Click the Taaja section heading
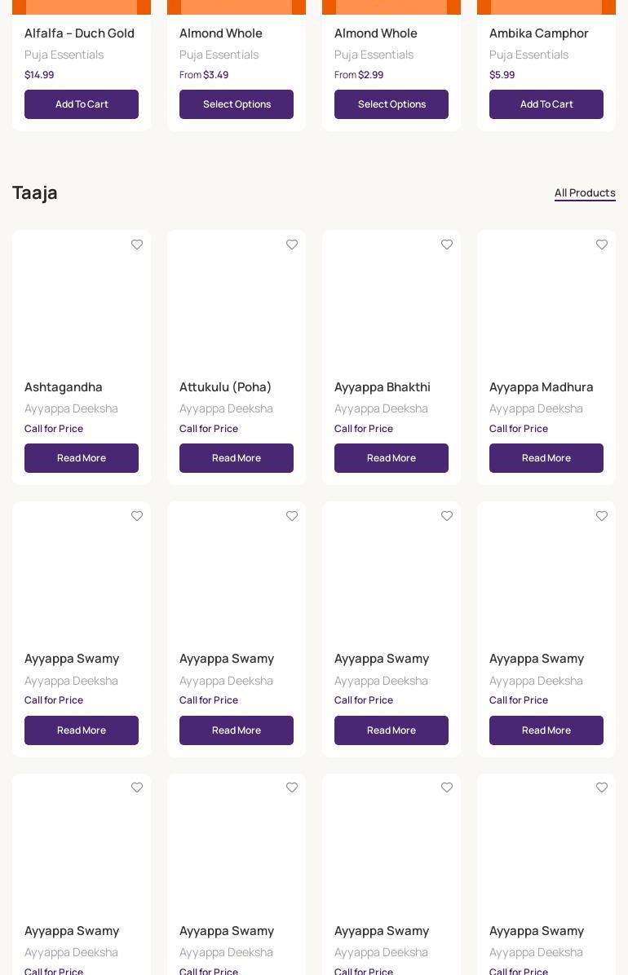Image resolution: width=628 pixels, height=975 pixels. (x=35, y=192)
